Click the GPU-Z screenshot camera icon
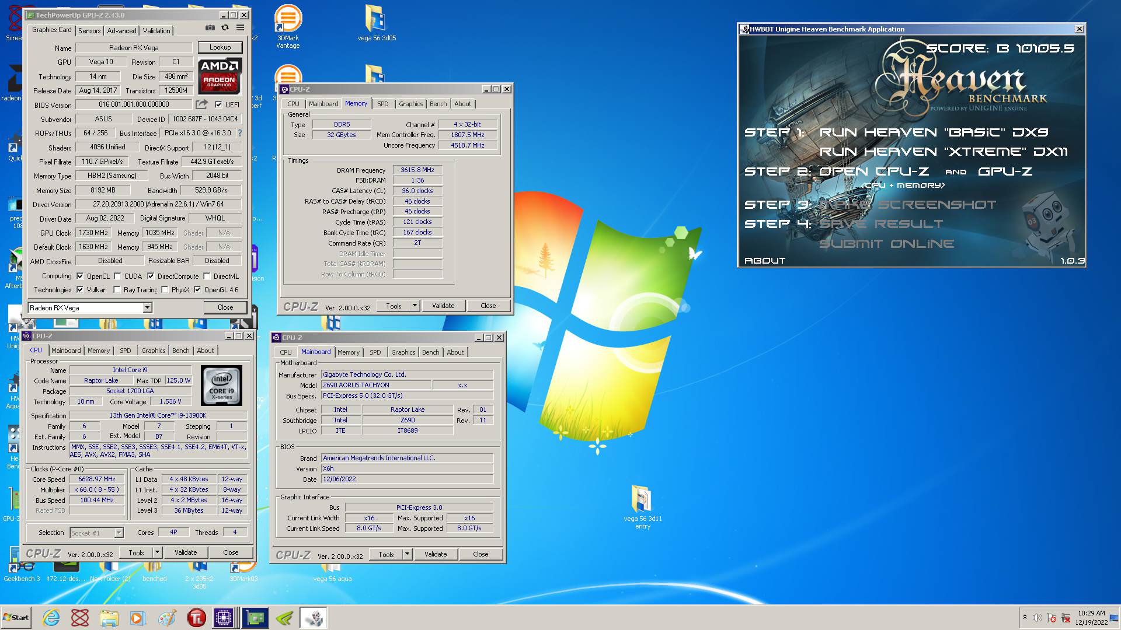1121x630 pixels. click(x=210, y=28)
